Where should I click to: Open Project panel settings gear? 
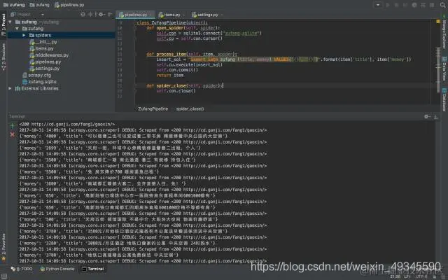(x=101, y=14)
